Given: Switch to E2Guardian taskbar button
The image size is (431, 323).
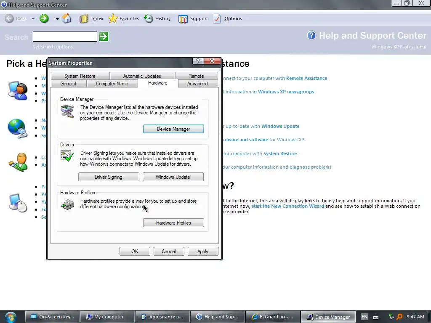Looking at the screenshot, I should [273, 317].
